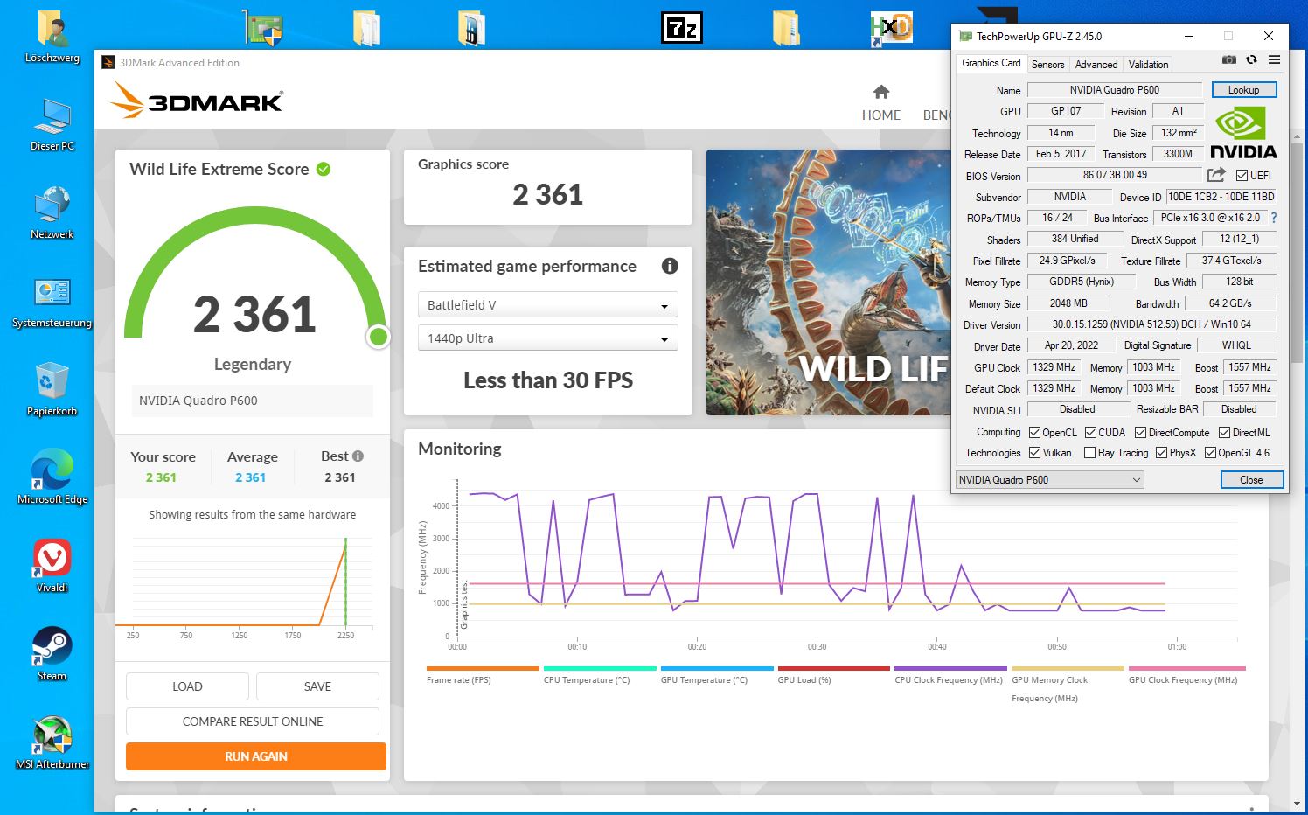
Task: Toggle the Ray Tracing checkbox
Action: pyautogui.click(x=1089, y=453)
